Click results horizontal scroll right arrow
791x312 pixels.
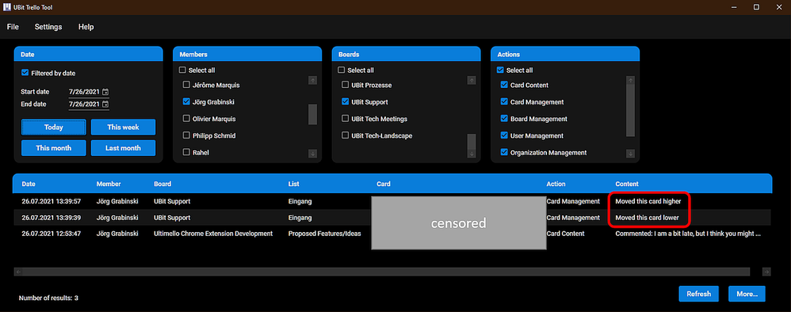click(x=766, y=272)
